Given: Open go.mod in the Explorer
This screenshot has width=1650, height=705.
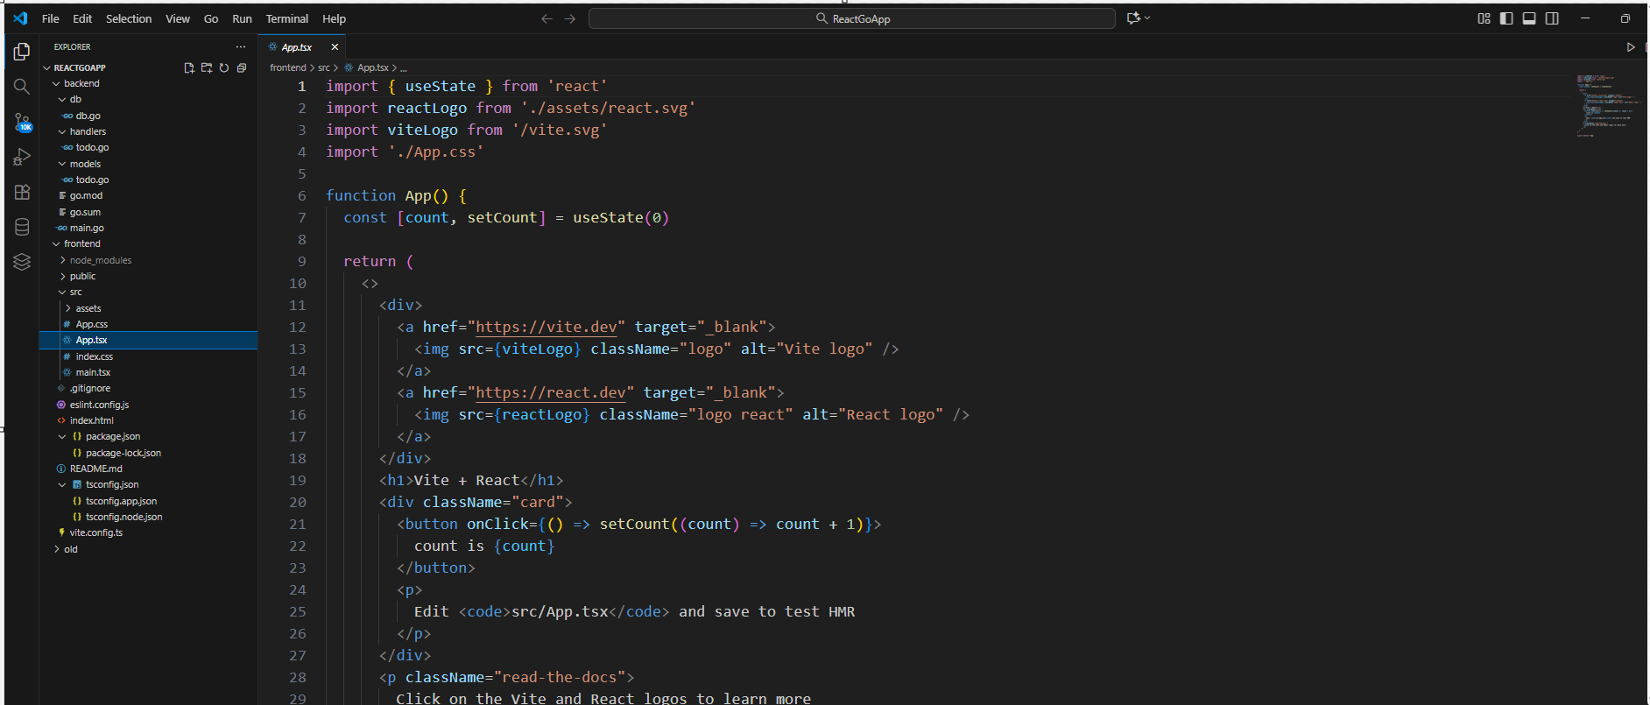Looking at the screenshot, I should [86, 195].
